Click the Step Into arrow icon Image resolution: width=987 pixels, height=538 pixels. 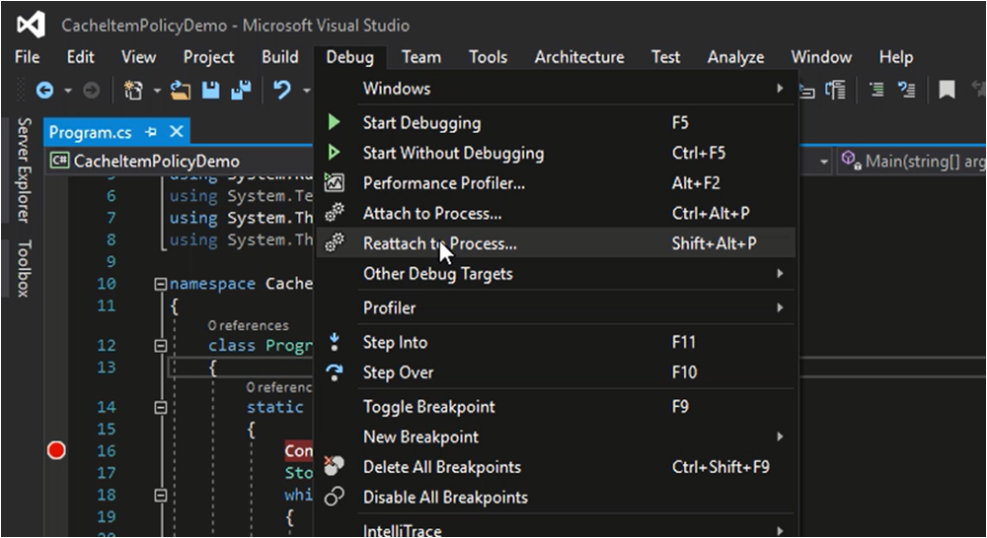(335, 342)
